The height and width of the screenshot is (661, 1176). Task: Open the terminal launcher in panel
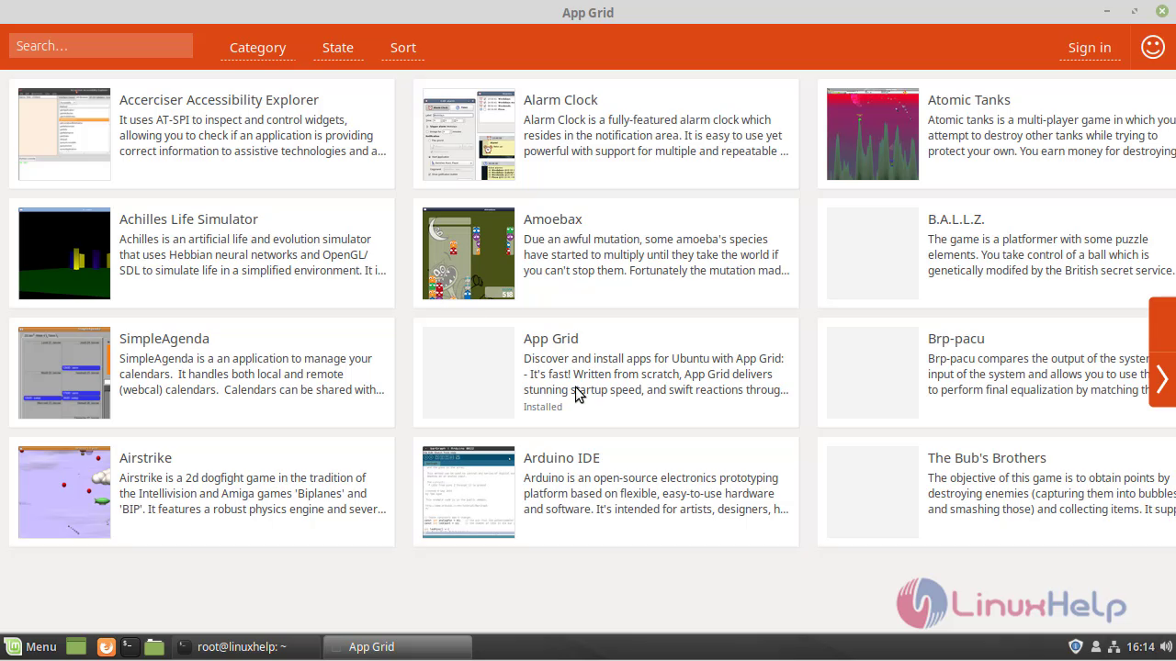pos(130,646)
